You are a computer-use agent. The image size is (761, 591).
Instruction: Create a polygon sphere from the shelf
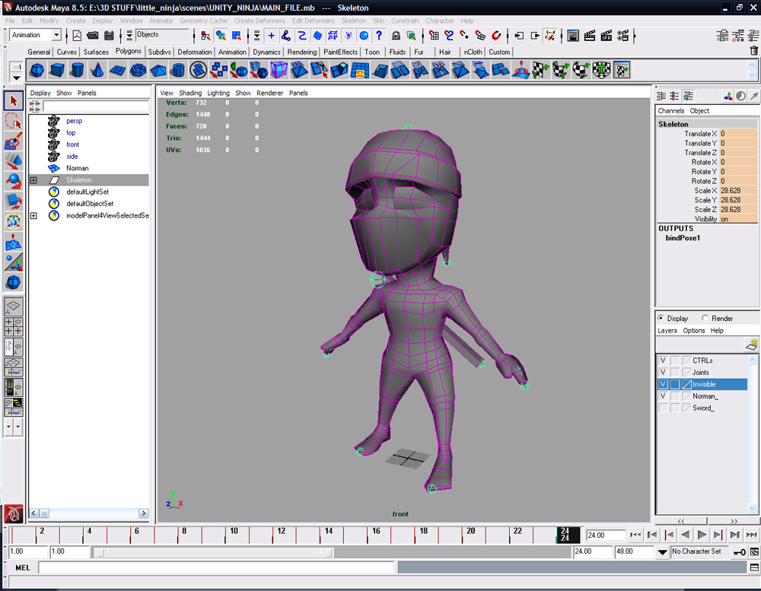(37, 69)
